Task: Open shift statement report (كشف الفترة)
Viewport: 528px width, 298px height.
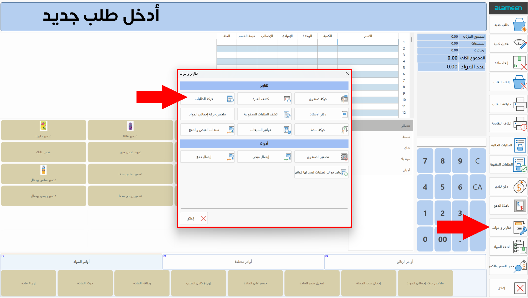Action: click(264, 99)
